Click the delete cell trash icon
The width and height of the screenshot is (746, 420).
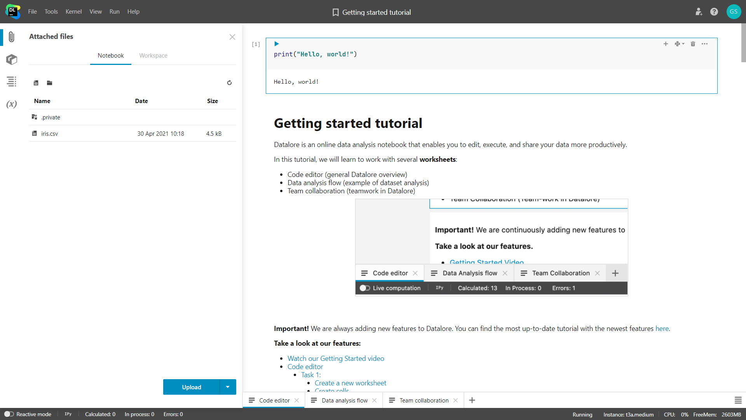(693, 44)
